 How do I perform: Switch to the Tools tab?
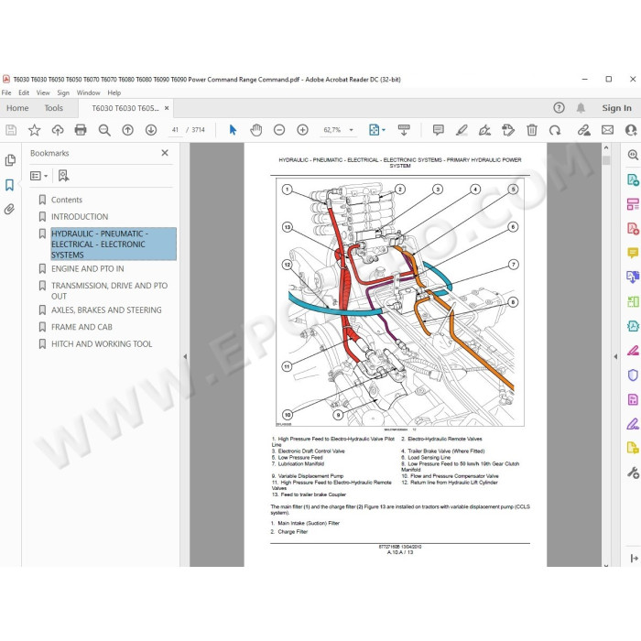(53, 108)
